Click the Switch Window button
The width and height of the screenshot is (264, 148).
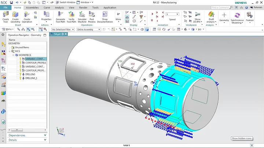point(66,2)
